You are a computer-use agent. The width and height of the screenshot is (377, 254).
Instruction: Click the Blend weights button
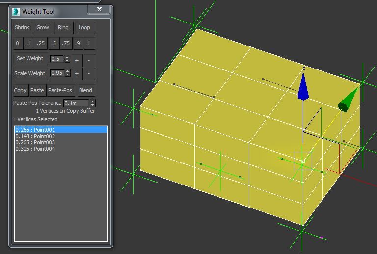coord(85,90)
